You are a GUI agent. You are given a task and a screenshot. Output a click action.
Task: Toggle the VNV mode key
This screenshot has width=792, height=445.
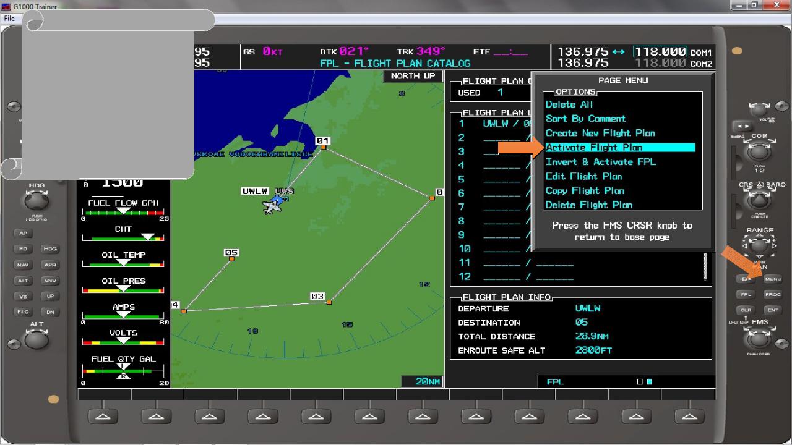pos(49,281)
